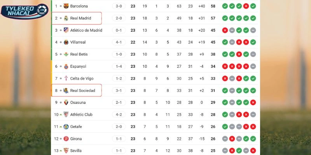Click Villarreal's 4-1 score badge
The image size is (311, 155).
pyautogui.click(x=119, y=42)
